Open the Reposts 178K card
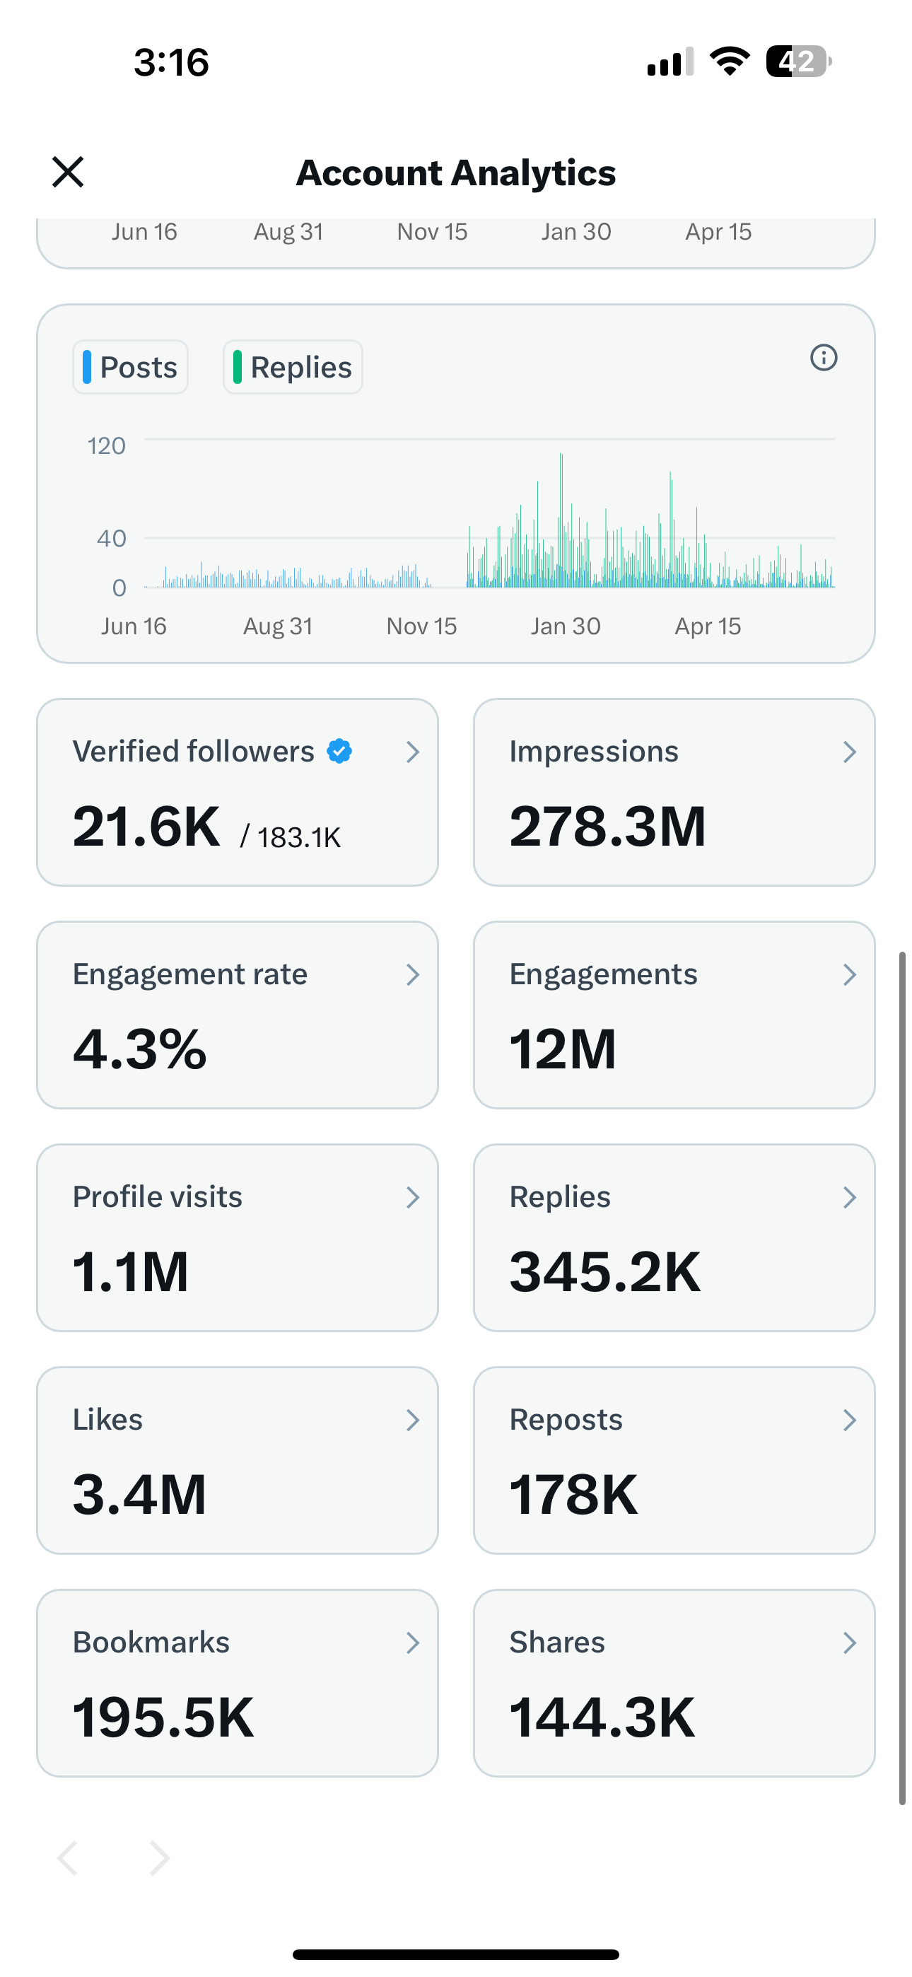This screenshot has height=1977, width=912. pyautogui.click(x=674, y=1459)
